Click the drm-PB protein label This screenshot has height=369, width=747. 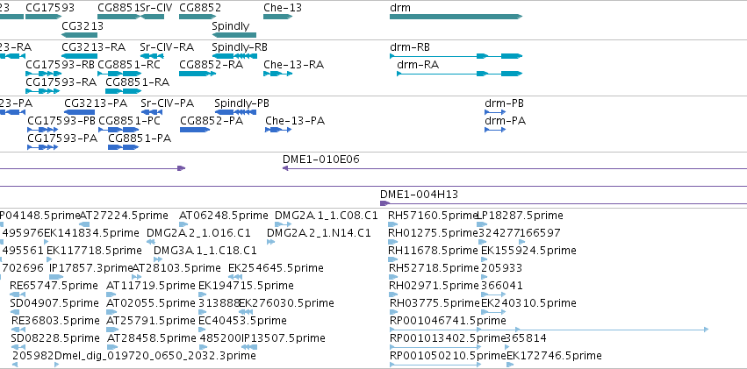[x=504, y=103]
